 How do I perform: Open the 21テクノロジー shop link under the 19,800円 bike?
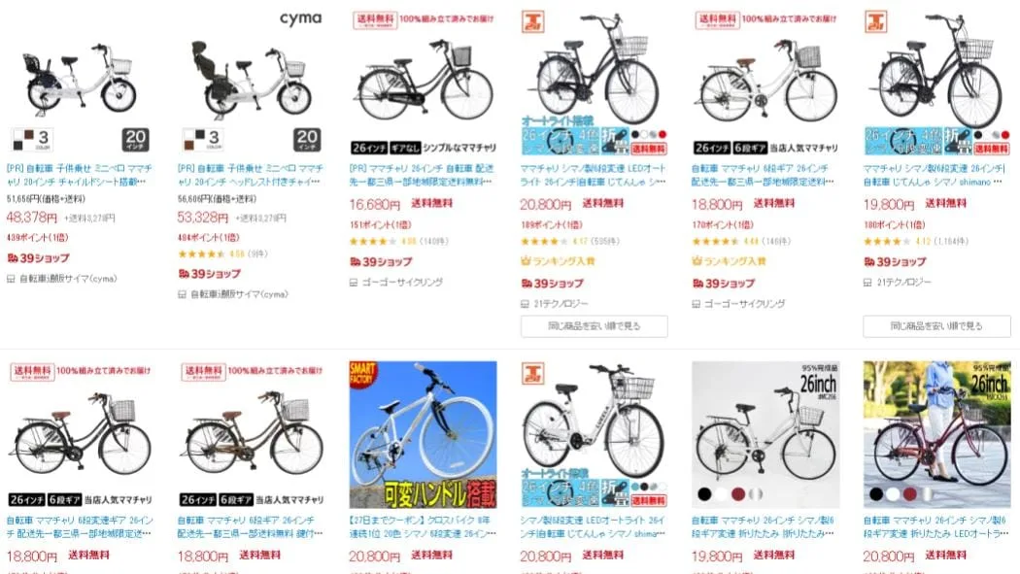tap(897, 282)
